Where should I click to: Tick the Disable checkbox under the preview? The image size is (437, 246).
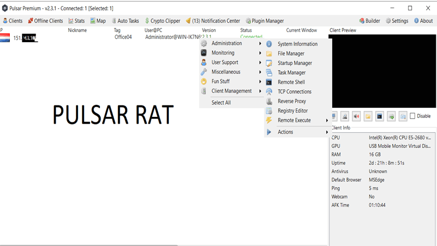[413, 116]
